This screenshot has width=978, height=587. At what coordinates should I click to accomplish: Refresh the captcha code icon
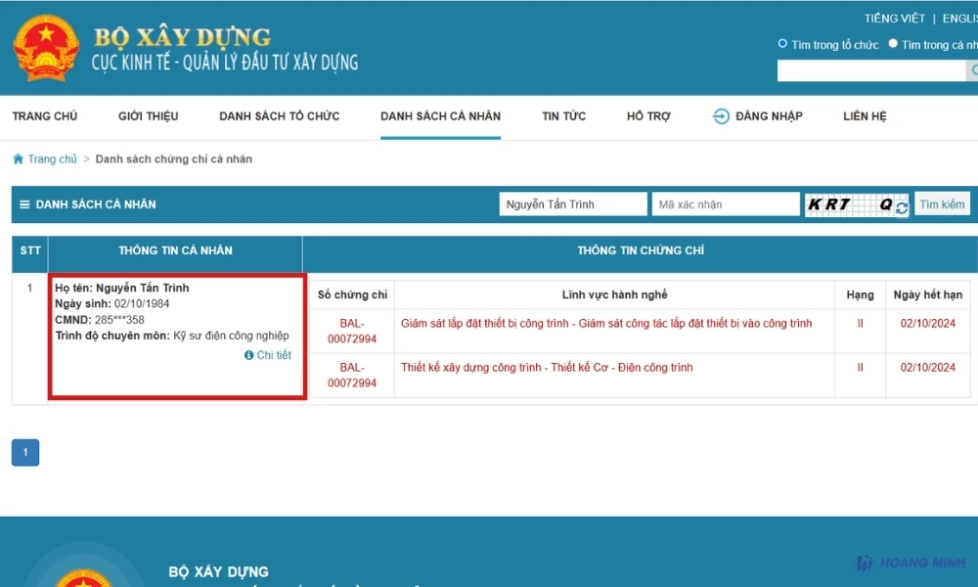pyautogui.click(x=902, y=208)
